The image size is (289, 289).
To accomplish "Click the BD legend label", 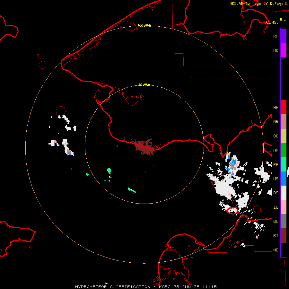I will pyautogui.click(x=276, y=136).
